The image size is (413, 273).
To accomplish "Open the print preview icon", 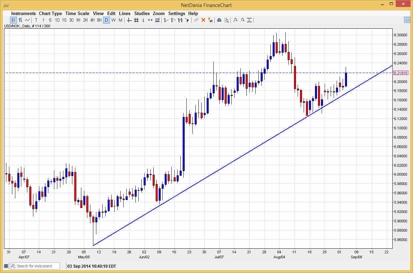I will [x=227, y=20].
